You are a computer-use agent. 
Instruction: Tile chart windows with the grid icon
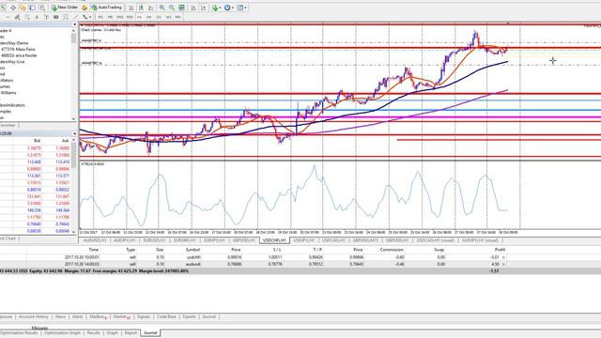point(181,8)
